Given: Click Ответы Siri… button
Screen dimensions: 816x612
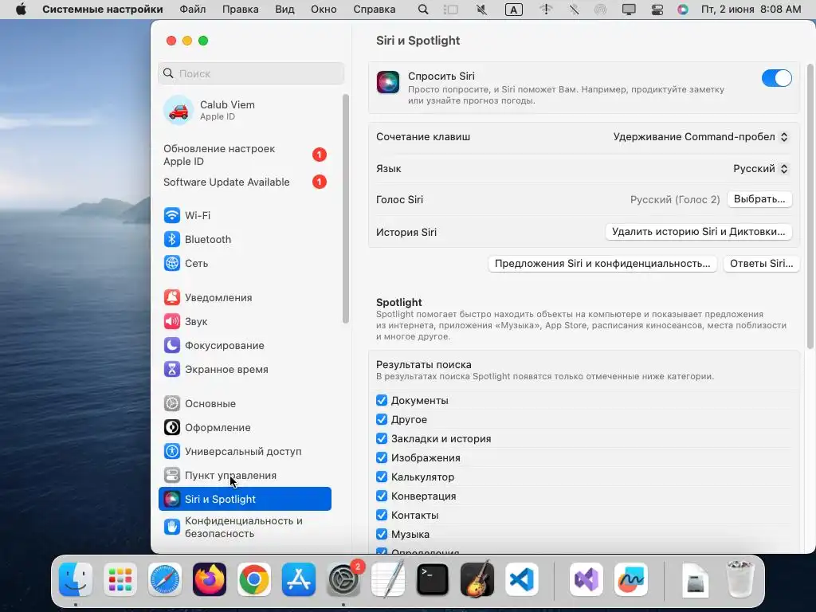Looking at the screenshot, I should pyautogui.click(x=761, y=264).
